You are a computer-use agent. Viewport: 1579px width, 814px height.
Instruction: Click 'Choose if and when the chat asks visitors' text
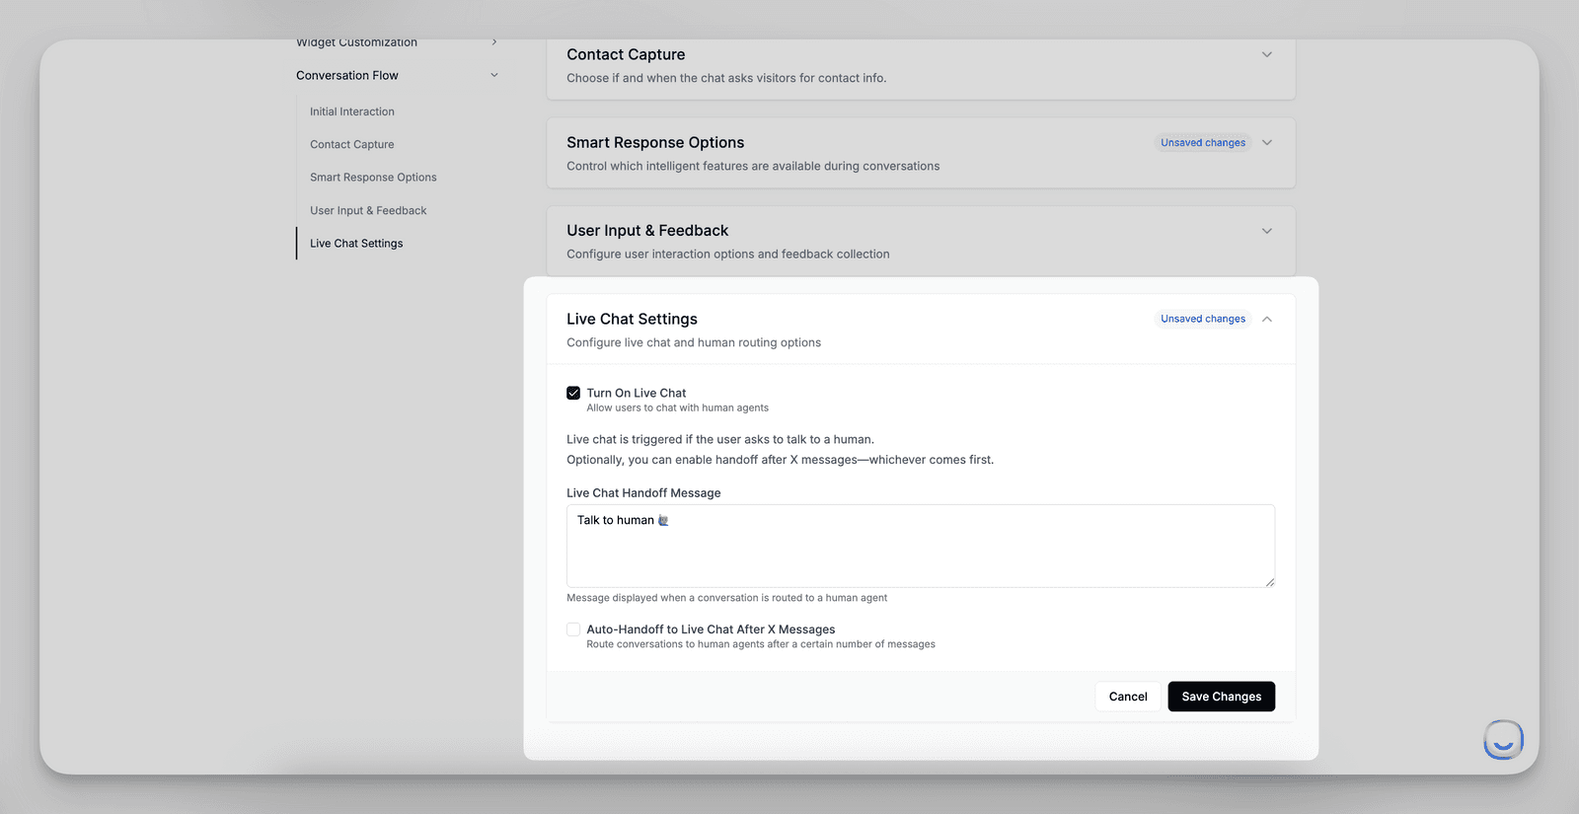point(726,78)
